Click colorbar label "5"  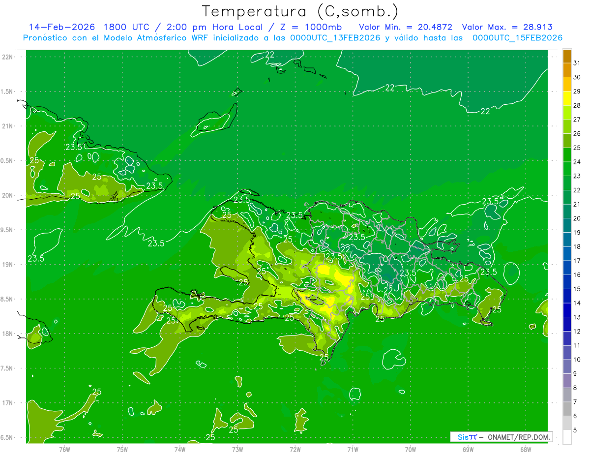pyautogui.click(x=575, y=430)
